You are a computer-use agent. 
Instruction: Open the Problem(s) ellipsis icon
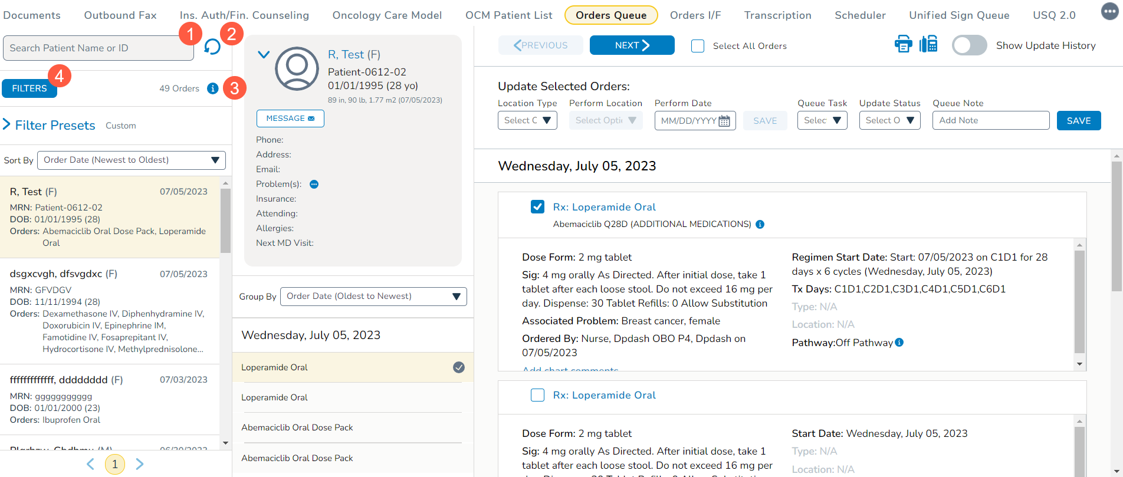(x=314, y=185)
